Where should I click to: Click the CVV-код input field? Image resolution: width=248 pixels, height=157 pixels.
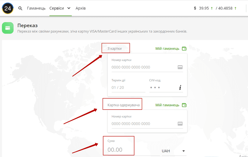[x=162, y=88]
